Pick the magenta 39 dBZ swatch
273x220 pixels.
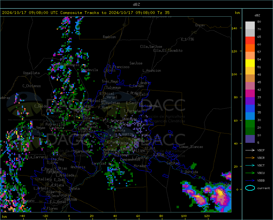click(x=250, y=94)
